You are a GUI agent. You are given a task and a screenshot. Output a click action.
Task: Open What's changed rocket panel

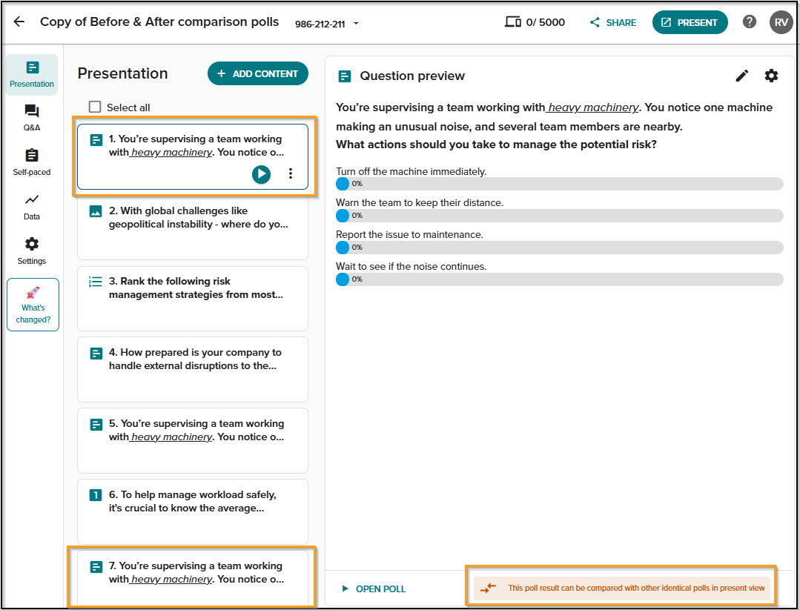pos(33,305)
